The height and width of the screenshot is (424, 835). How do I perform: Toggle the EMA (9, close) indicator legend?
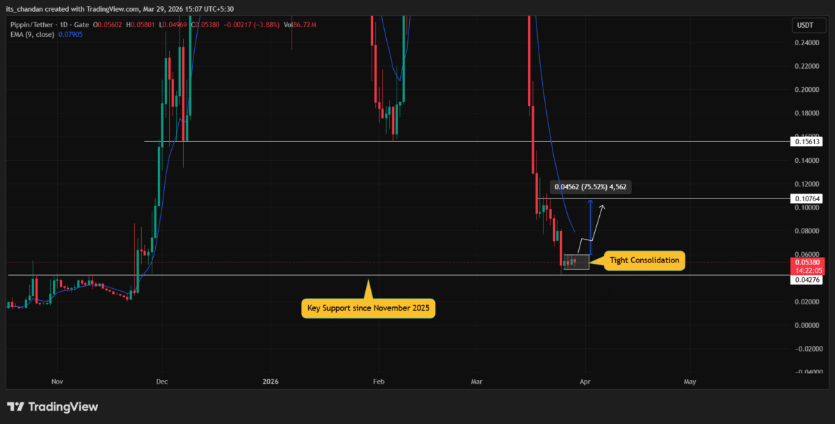pyautogui.click(x=33, y=33)
